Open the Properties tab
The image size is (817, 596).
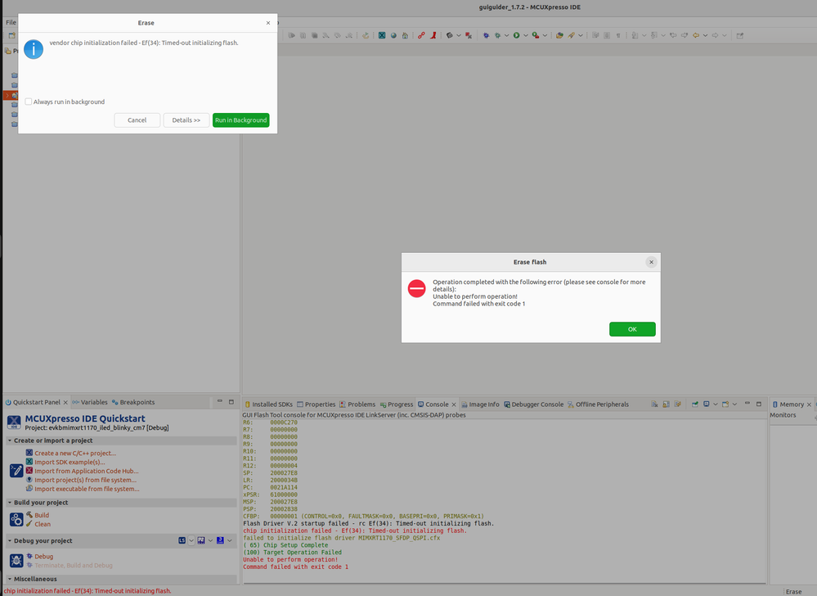pos(316,404)
